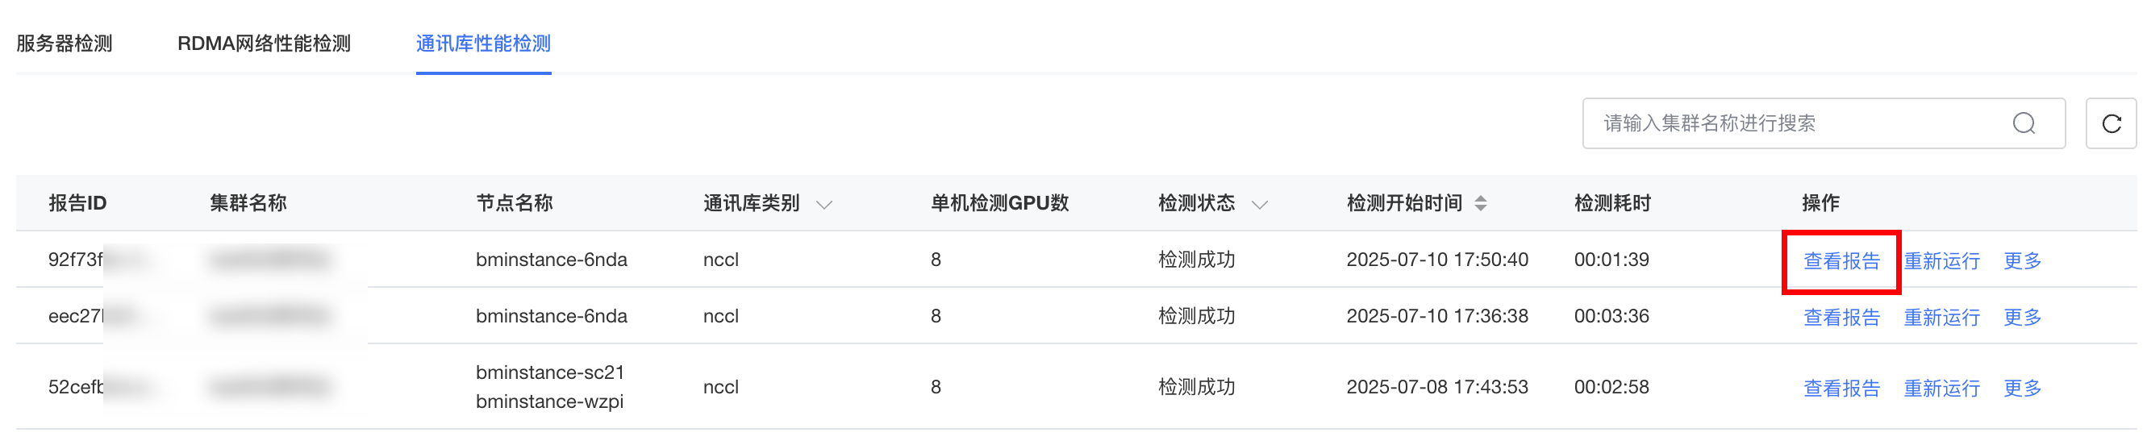The image size is (2147, 445).
Task: Expand 更多 options for eec27 row
Action: tap(2022, 318)
